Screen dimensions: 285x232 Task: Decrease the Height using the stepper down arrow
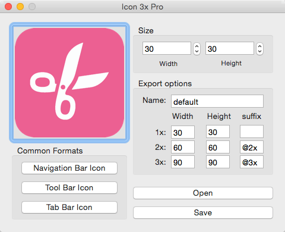259,51
